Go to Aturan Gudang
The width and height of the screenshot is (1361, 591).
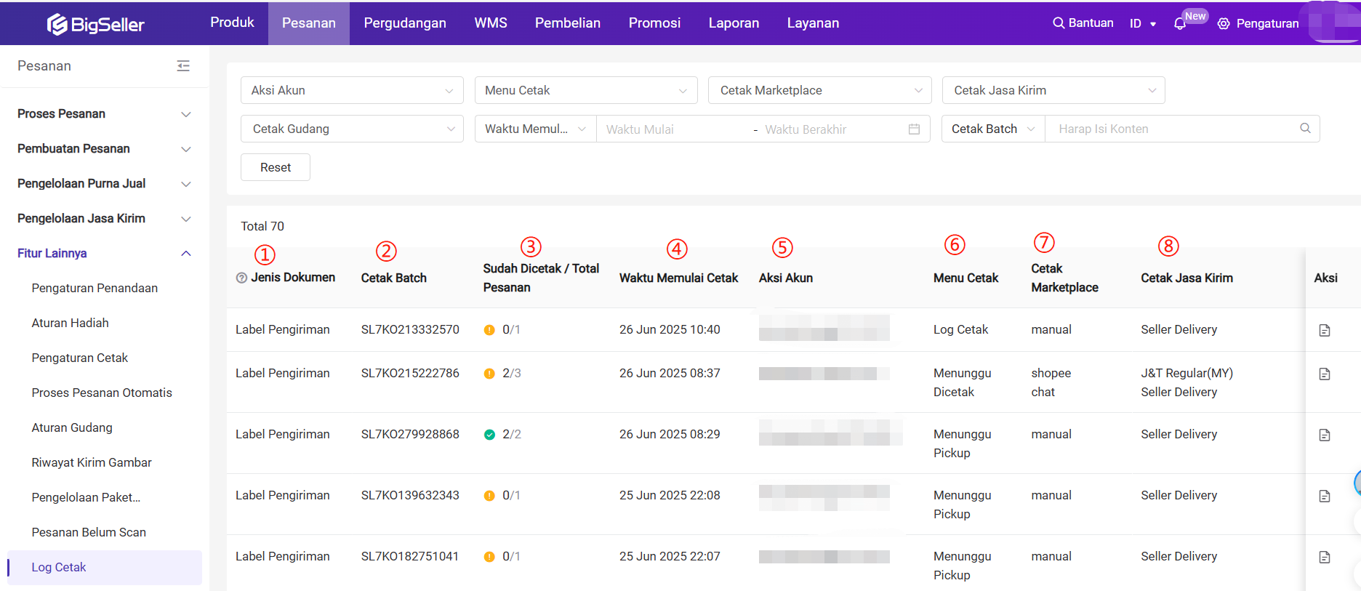point(72,428)
